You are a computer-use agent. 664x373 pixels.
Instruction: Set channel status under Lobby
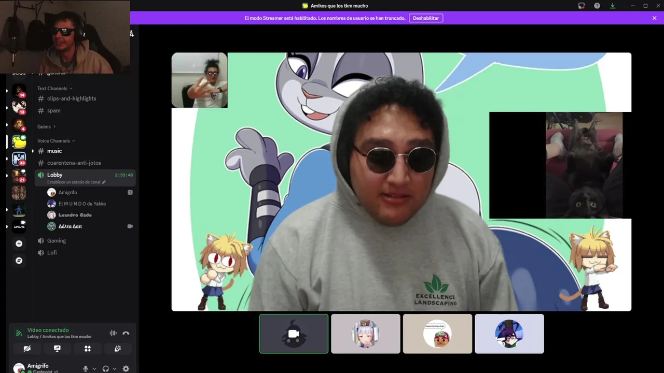(x=76, y=182)
